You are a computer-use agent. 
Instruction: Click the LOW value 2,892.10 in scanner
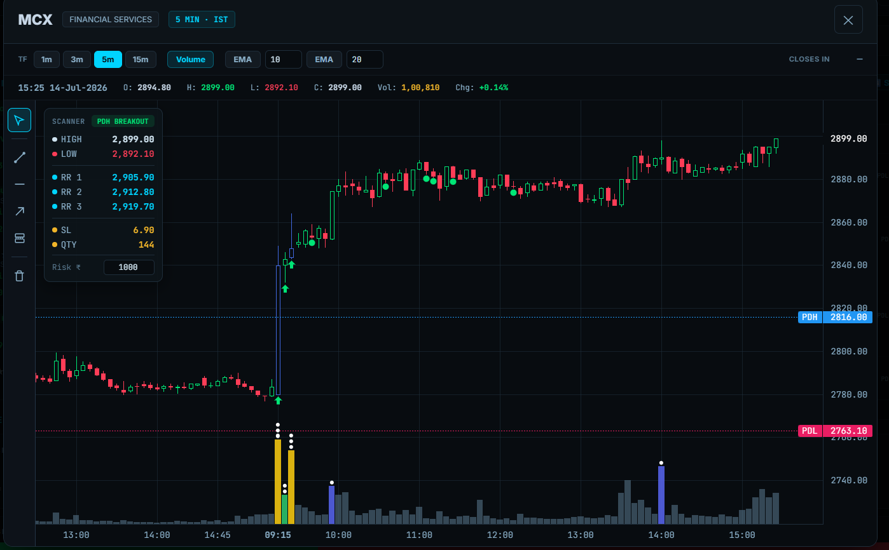pyautogui.click(x=133, y=154)
